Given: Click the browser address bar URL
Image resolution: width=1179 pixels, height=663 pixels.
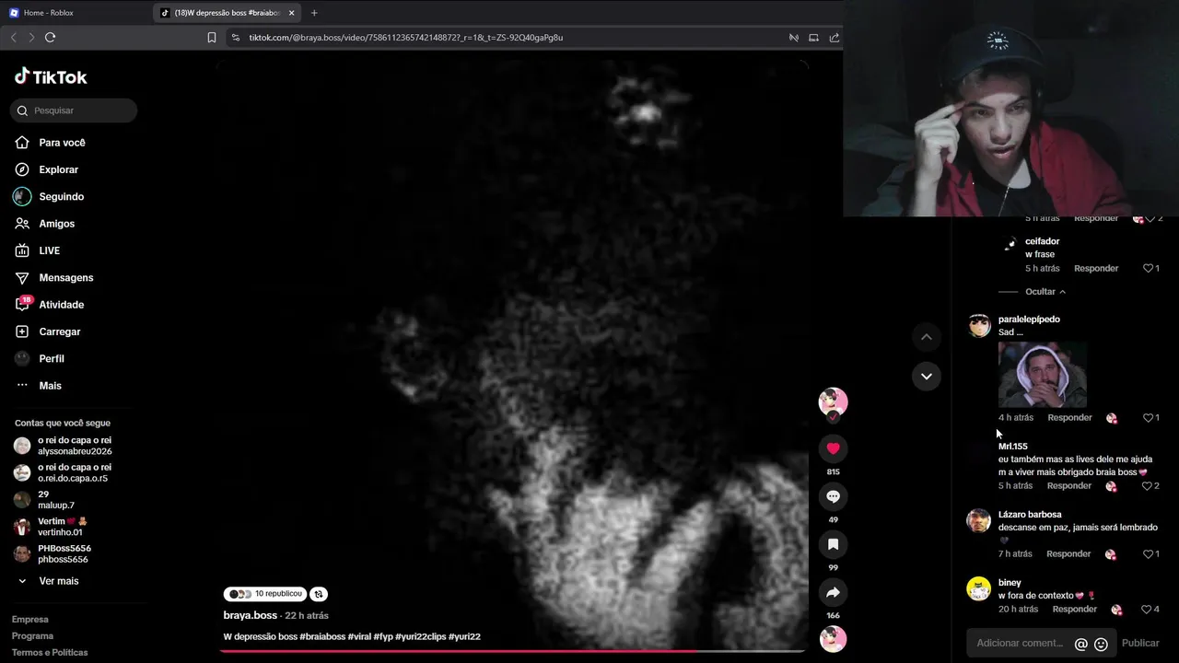Looking at the screenshot, I should click(x=405, y=38).
